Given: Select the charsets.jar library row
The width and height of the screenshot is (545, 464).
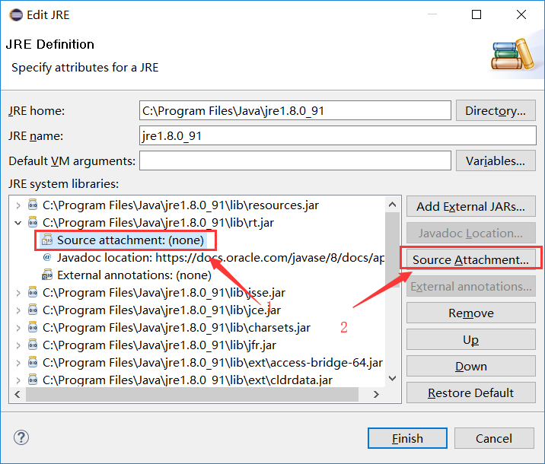Looking at the screenshot, I should (177, 328).
